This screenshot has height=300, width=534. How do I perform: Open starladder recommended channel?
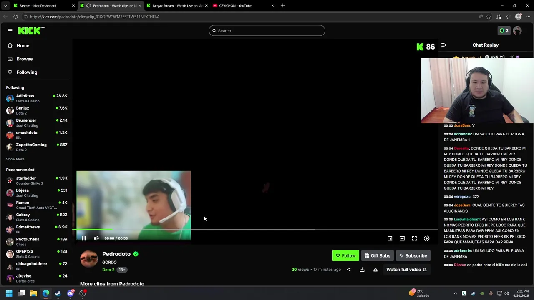pyautogui.click(x=37, y=180)
